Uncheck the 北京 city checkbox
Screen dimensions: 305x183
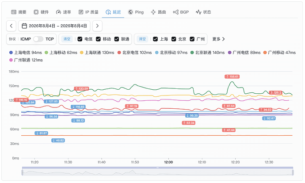click(174, 39)
